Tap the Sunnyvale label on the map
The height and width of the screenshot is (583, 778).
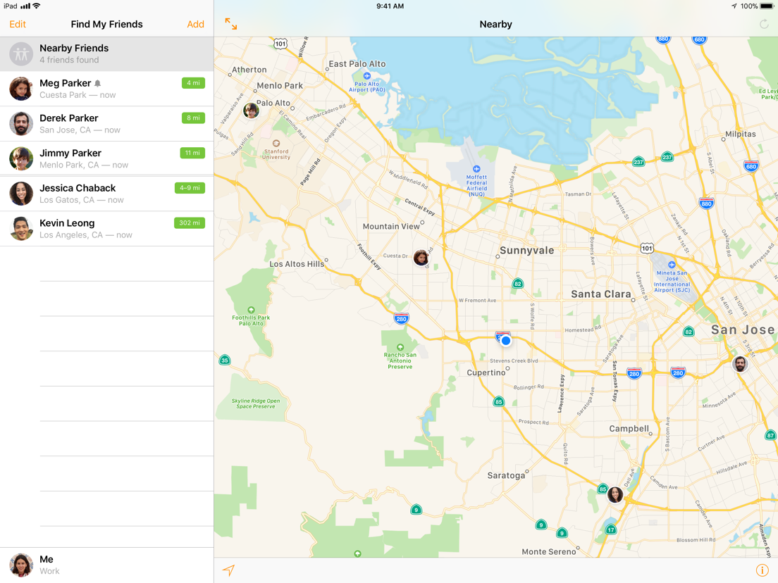pyautogui.click(x=526, y=251)
